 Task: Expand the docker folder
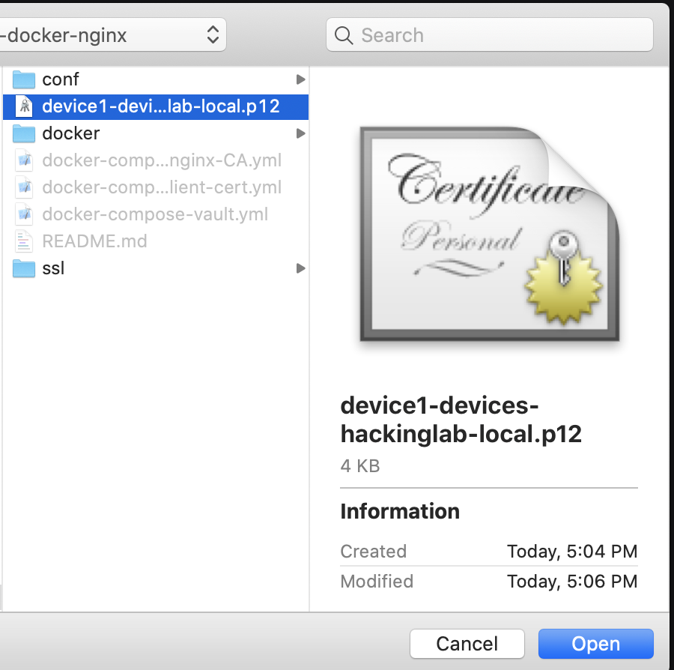tap(300, 133)
